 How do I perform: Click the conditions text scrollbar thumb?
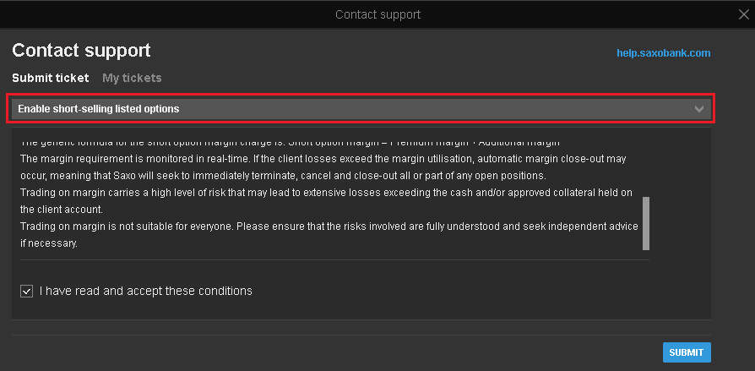coord(646,223)
